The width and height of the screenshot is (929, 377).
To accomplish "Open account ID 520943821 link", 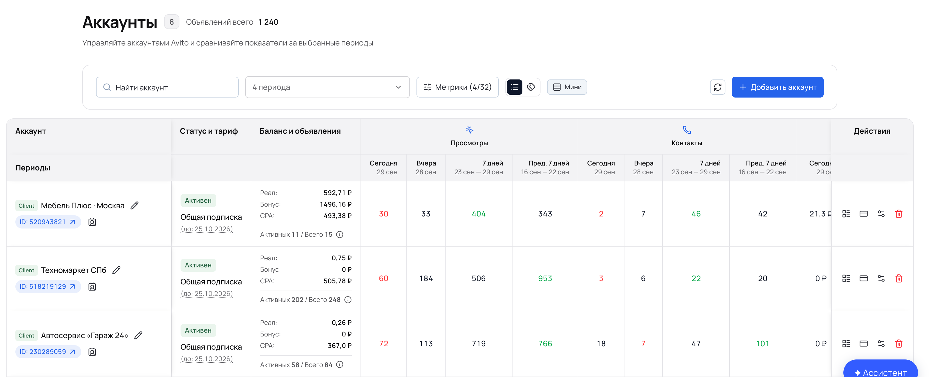I will click(x=48, y=222).
